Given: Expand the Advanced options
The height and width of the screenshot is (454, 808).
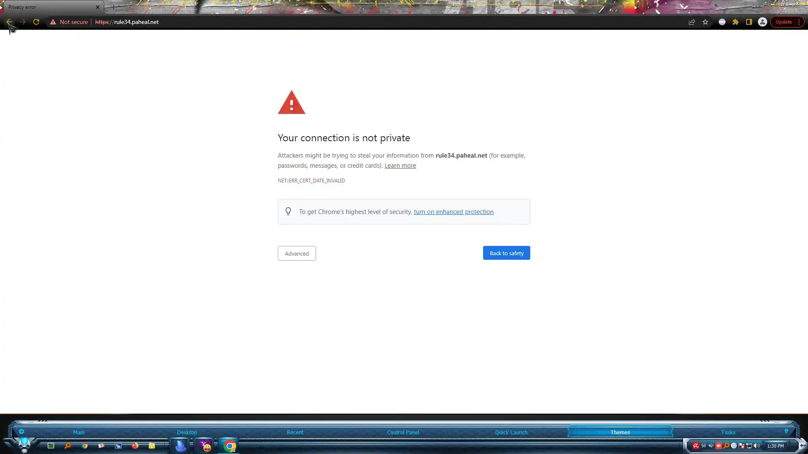Looking at the screenshot, I should pos(297,253).
